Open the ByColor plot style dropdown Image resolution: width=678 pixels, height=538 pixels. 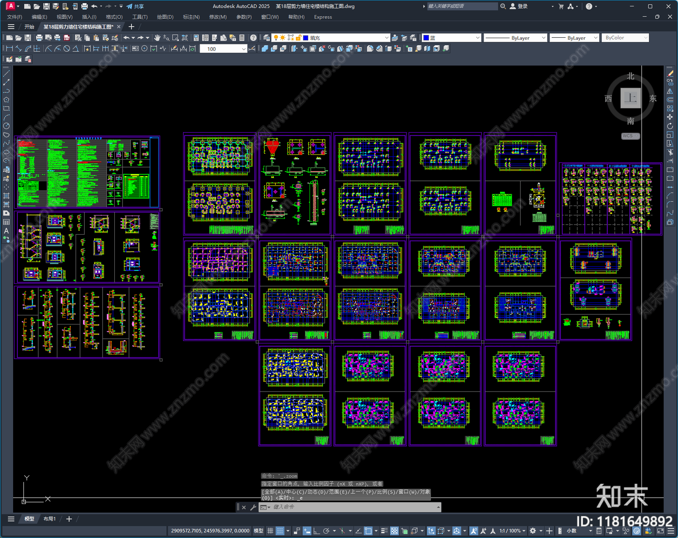point(625,38)
